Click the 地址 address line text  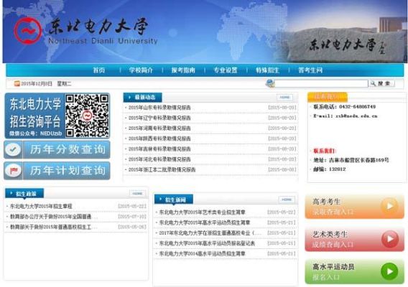351,160
